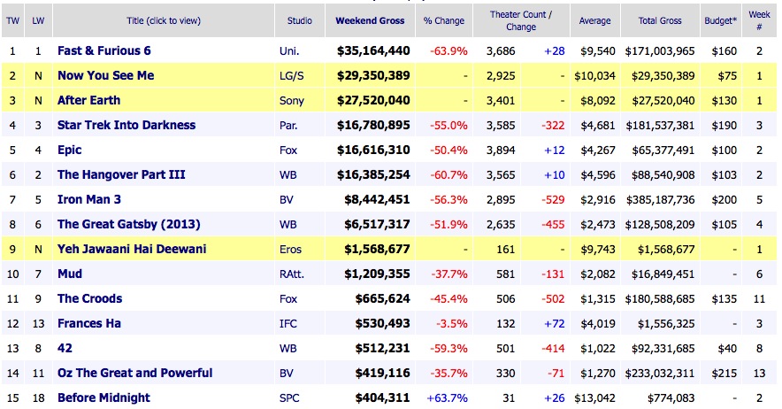
Task: Select total gross $385,187,736
Action: [660, 200]
